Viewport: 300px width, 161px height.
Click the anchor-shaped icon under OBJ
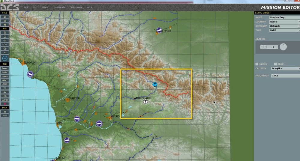pos(5,92)
